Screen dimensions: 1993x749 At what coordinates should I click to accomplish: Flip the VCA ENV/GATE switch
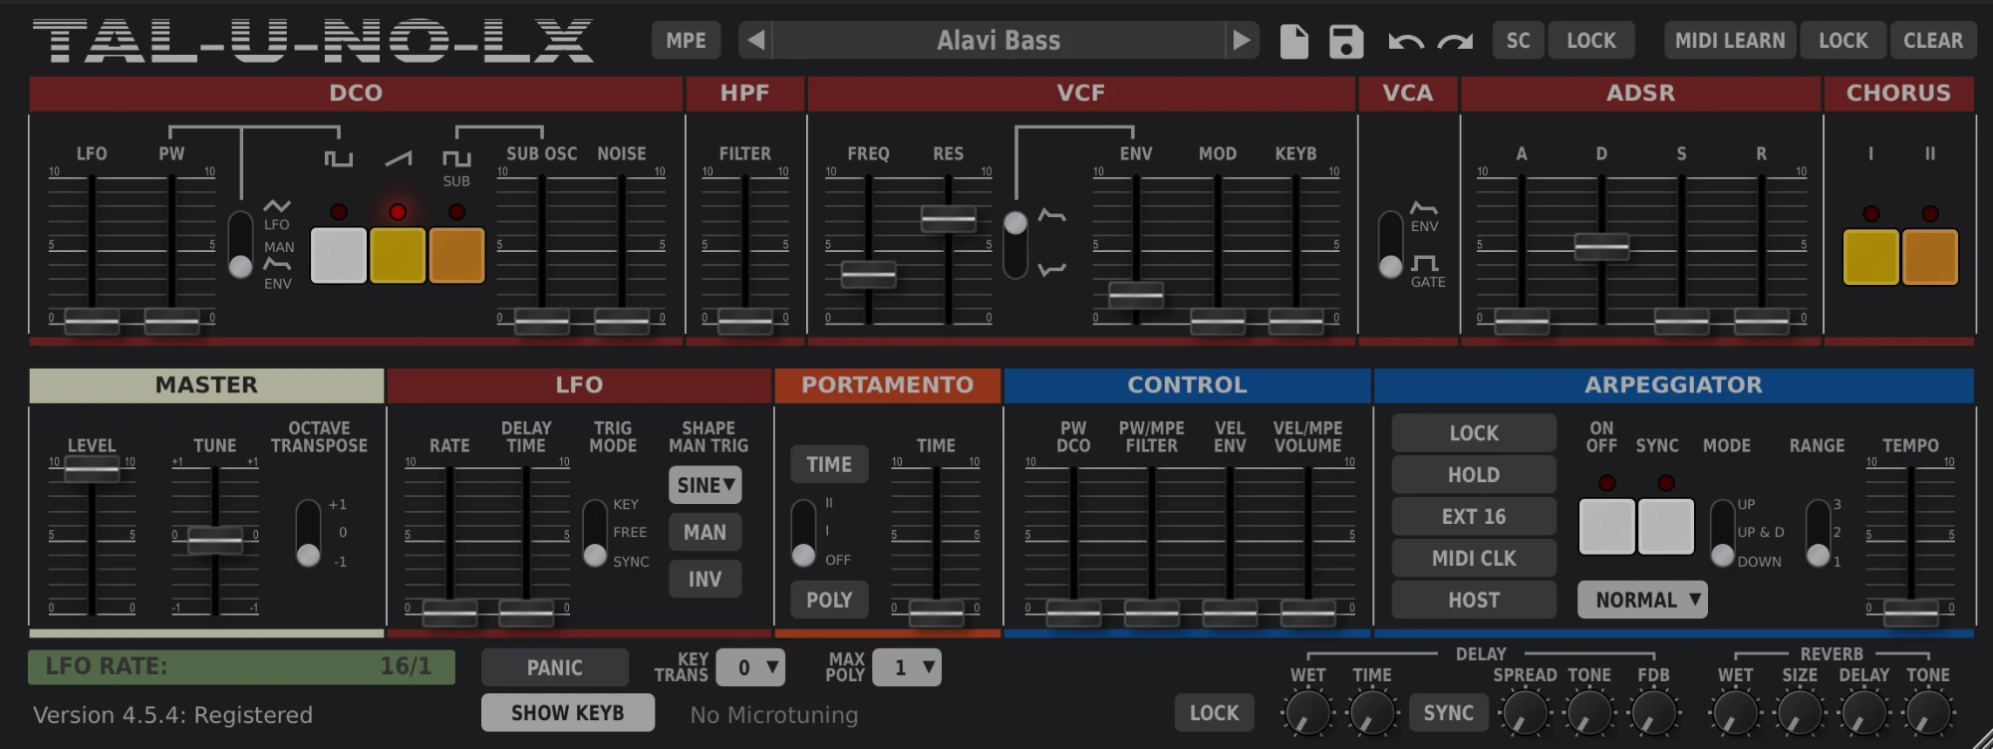[x=1390, y=244]
